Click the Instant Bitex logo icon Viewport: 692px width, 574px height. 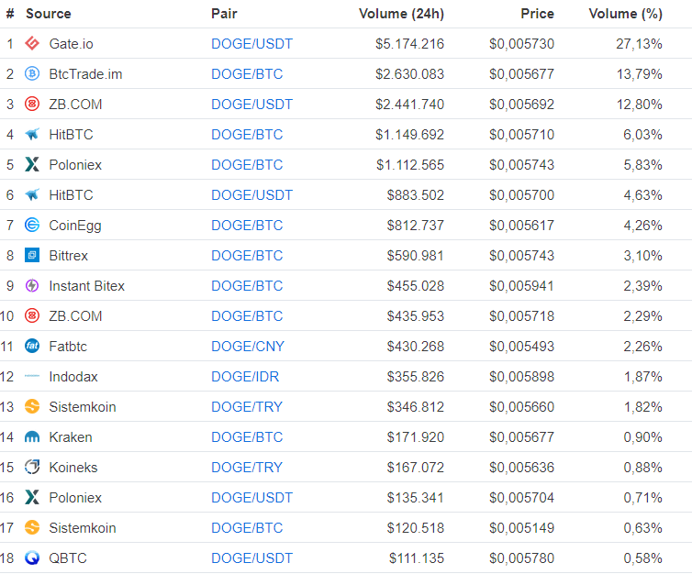pyautogui.click(x=32, y=285)
